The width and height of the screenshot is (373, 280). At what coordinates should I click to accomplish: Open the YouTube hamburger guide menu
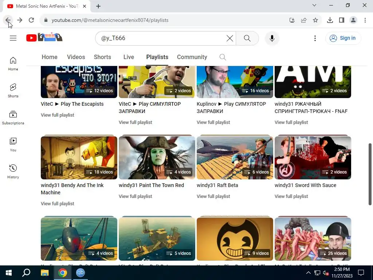point(13,38)
